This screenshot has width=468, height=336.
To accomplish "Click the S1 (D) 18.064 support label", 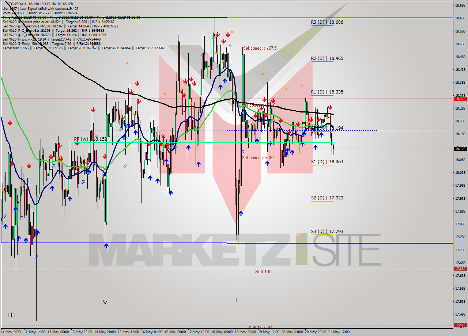I will (327, 162).
